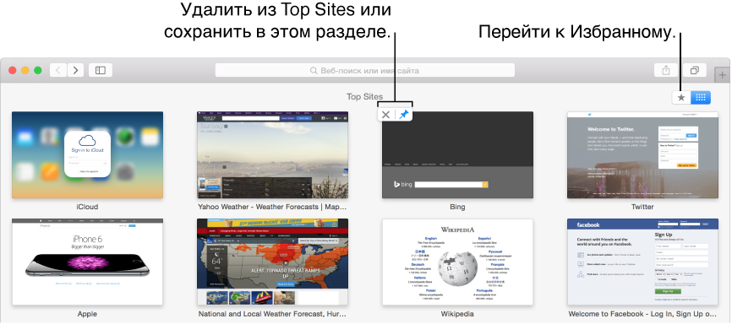Open the iCloud thumbnail

coord(88,154)
